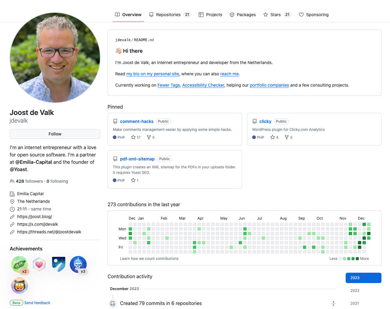Click star count on pdf-xml-sitemap repo
Image resolution: width=390 pixels, height=309 pixels.
(x=135, y=181)
